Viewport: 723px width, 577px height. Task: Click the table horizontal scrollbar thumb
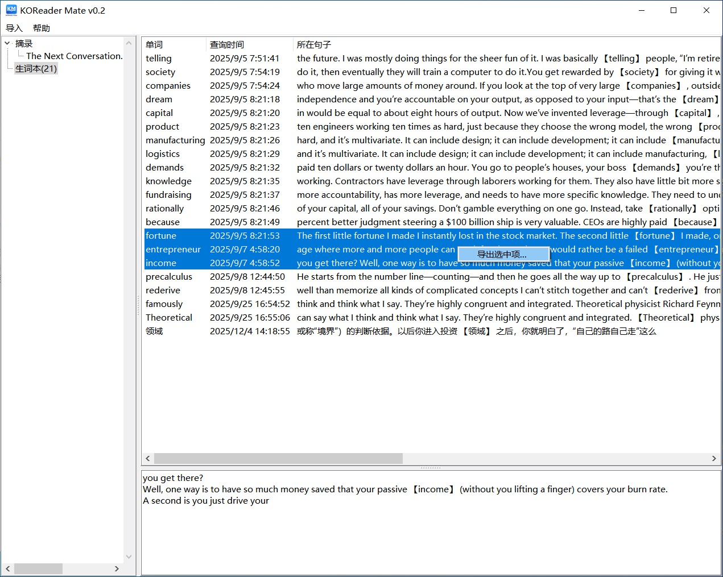[x=278, y=458]
